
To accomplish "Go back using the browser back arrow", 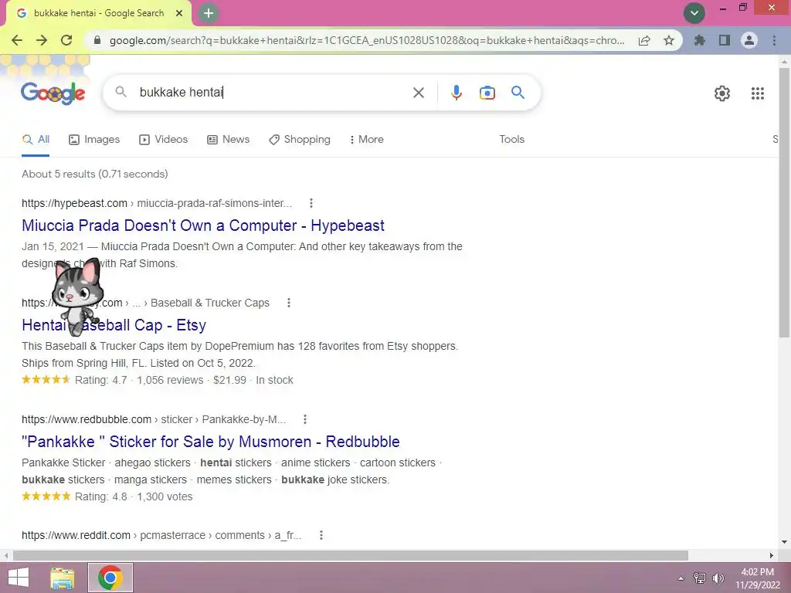I will point(17,40).
